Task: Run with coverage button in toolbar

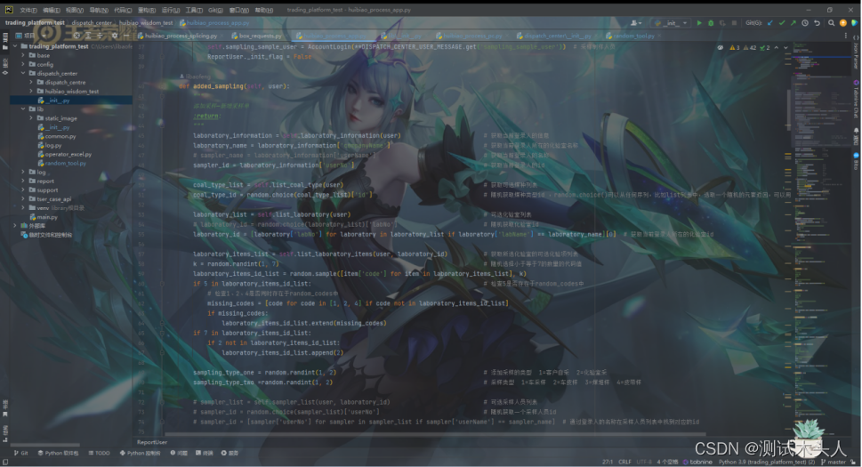Action: tap(722, 23)
